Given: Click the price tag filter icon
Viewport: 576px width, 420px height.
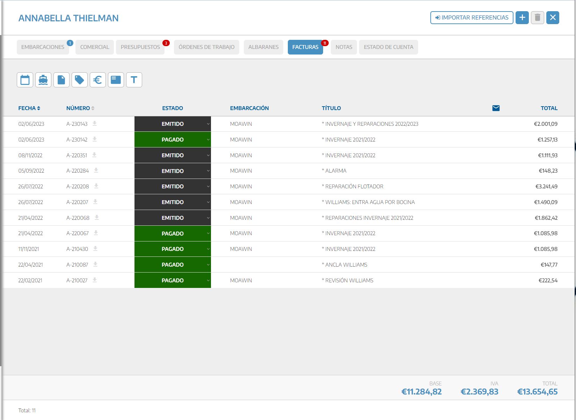Looking at the screenshot, I should click(79, 80).
